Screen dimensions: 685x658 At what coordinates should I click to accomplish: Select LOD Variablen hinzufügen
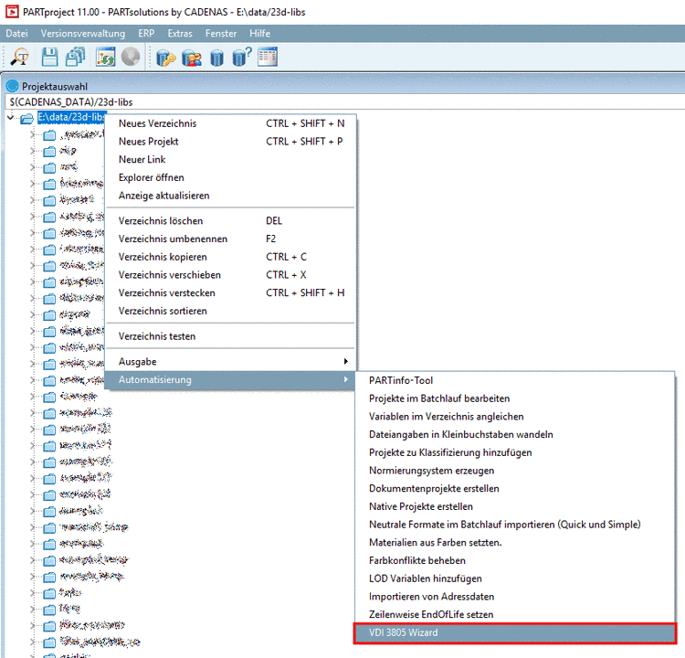click(x=515, y=578)
